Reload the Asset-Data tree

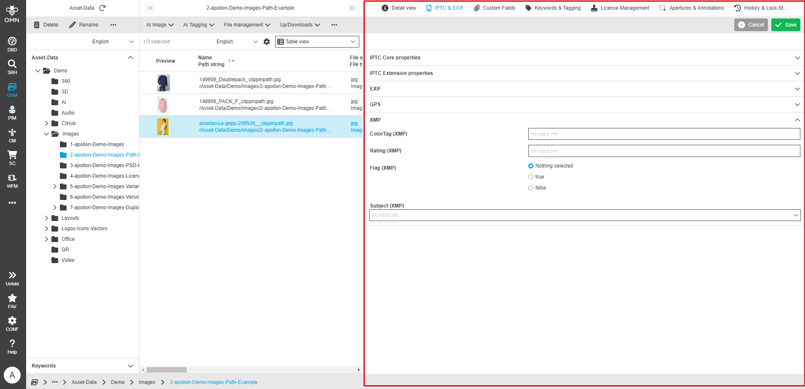[x=102, y=8]
